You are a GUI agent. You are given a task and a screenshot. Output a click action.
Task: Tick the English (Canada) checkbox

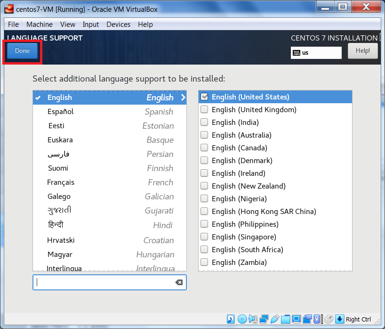coord(204,148)
